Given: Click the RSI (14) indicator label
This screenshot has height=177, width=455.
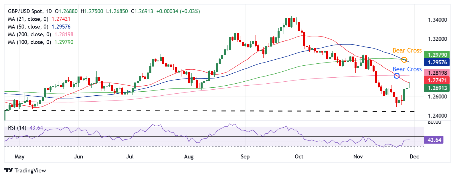Looking at the screenshot, I should coord(17,128).
